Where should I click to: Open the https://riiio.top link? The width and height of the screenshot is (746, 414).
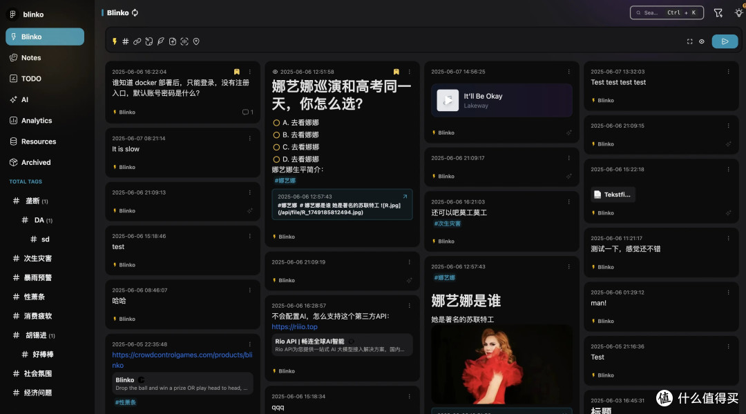294,326
